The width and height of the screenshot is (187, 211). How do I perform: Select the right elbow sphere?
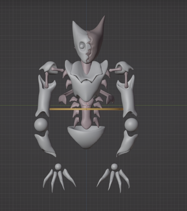[131, 125]
